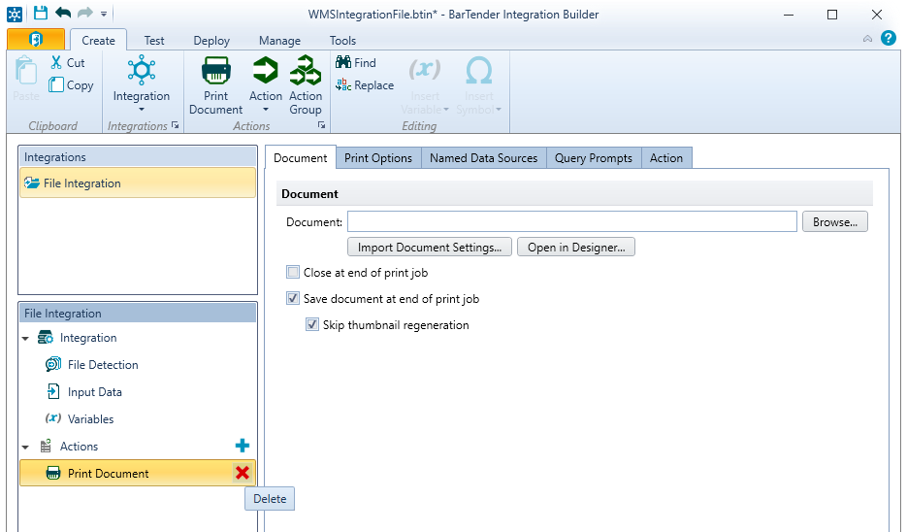Collapse the ribbon with the arrow icon

point(867,39)
